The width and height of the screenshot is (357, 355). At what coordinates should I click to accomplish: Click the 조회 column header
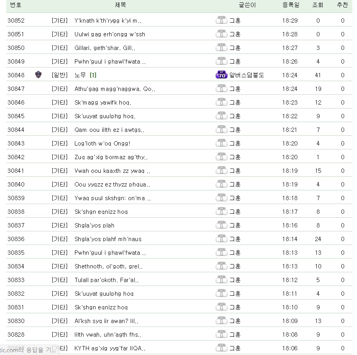tap(318, 5)
